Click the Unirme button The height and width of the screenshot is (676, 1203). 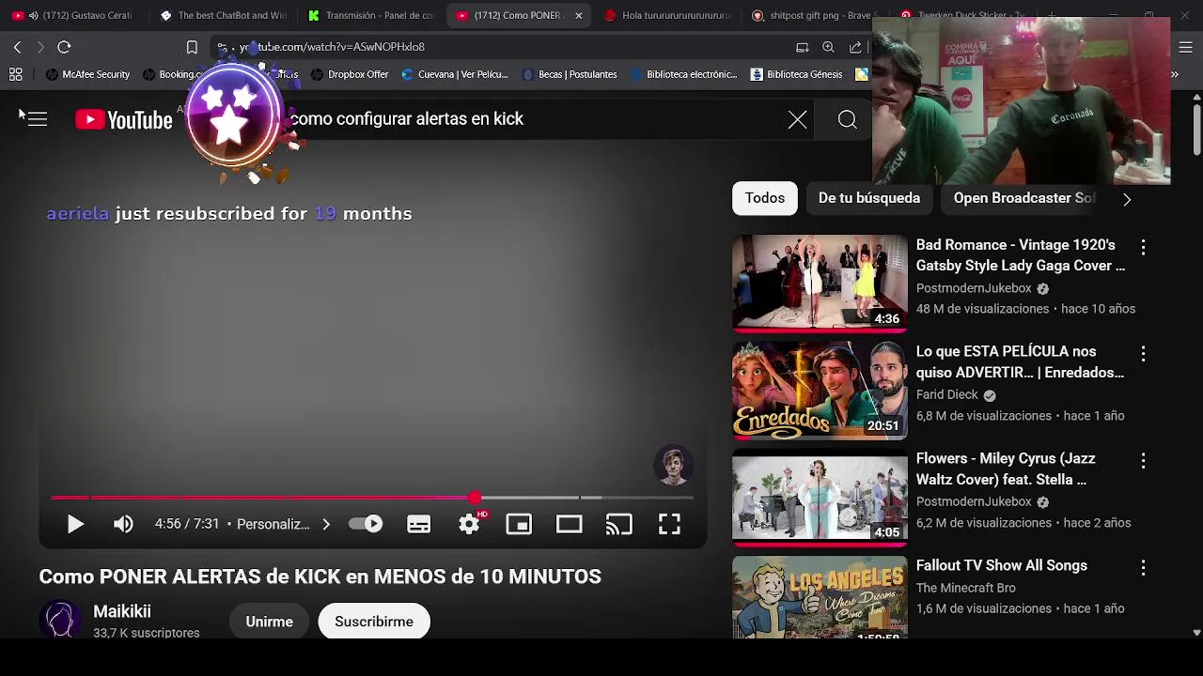tap(270, 622)
